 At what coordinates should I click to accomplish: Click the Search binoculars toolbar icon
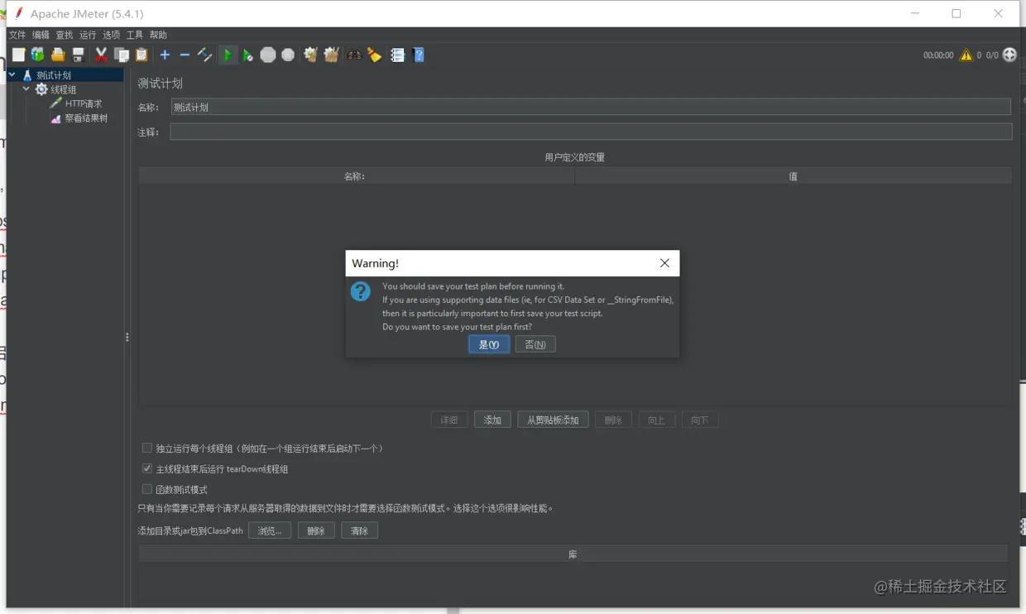click(354, 55)
